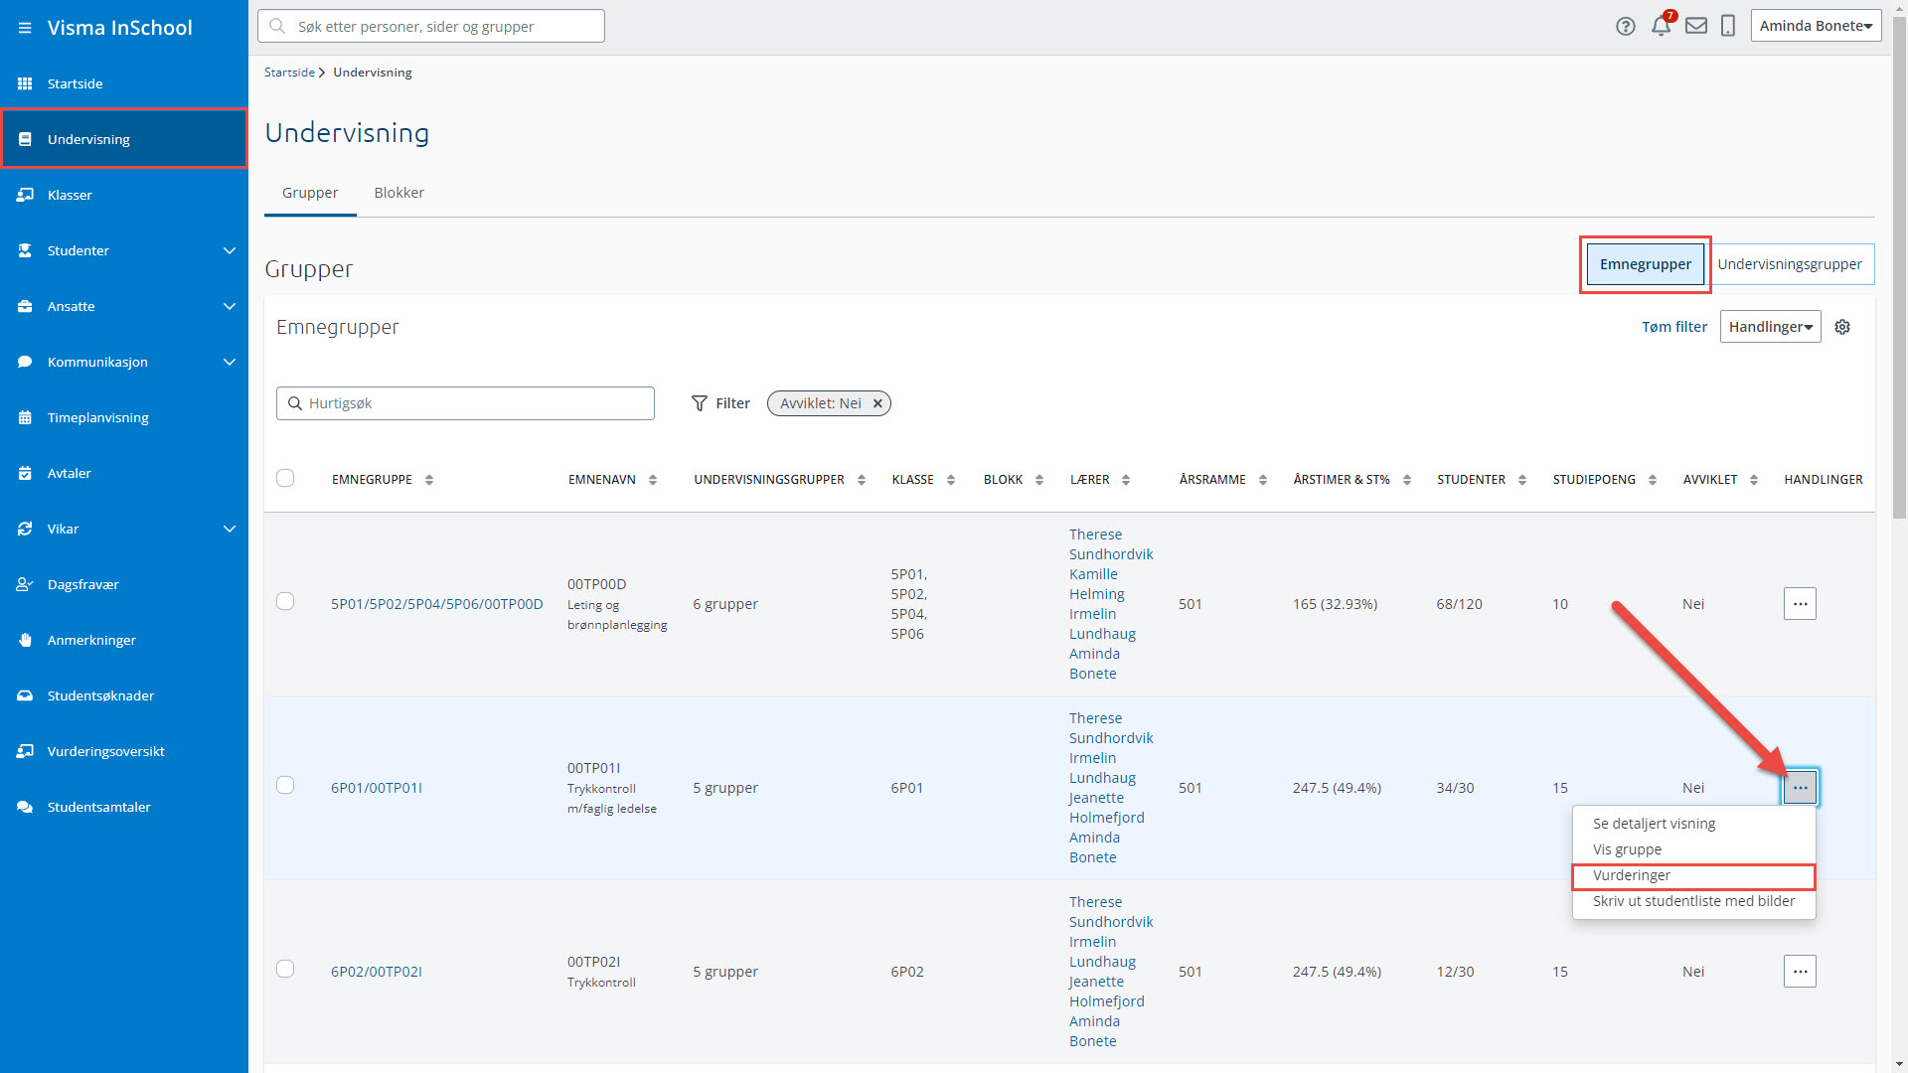Screen dimensions: 1908x1073
Task: Sort by ÅRSRAMME column arrows
Action: [x=1263, y=480]
